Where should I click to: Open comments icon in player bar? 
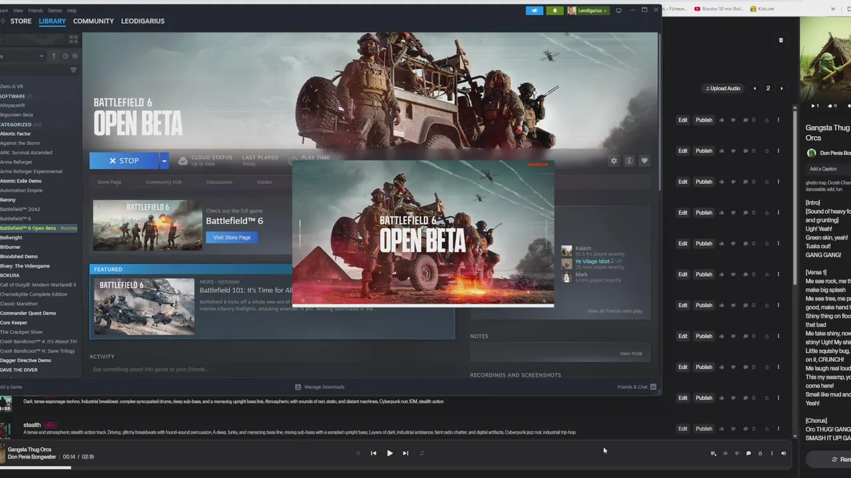click(749, 453)
